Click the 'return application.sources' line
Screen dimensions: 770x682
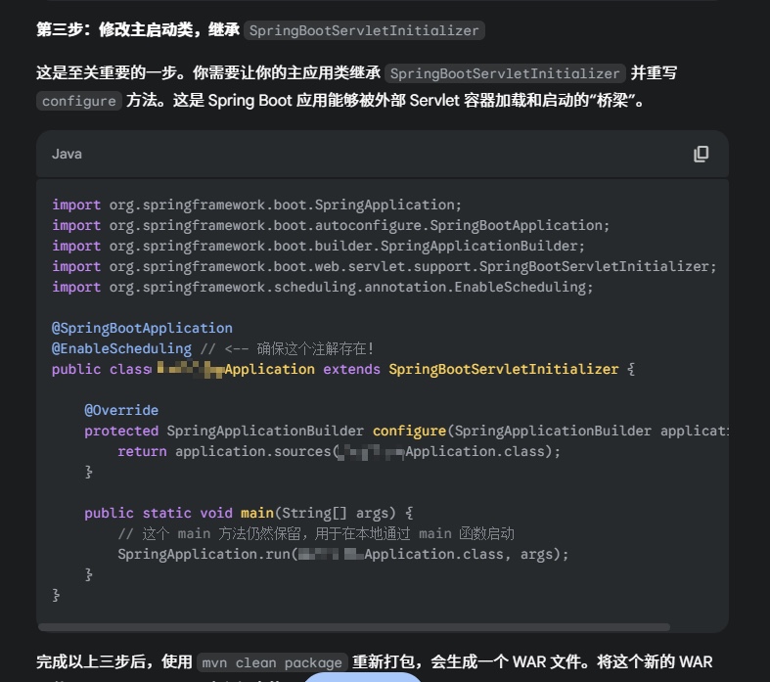tap(339, 452)
